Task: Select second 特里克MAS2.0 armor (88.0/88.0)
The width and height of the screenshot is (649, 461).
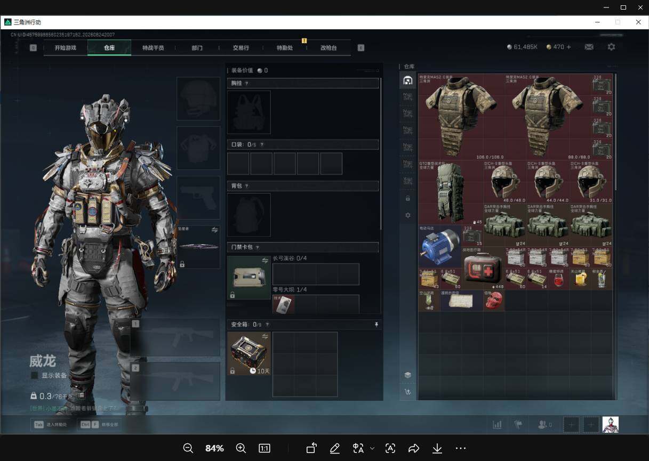Action: point(548,117)
